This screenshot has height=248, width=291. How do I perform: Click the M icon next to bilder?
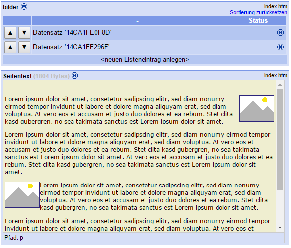[x=24, y=7]
